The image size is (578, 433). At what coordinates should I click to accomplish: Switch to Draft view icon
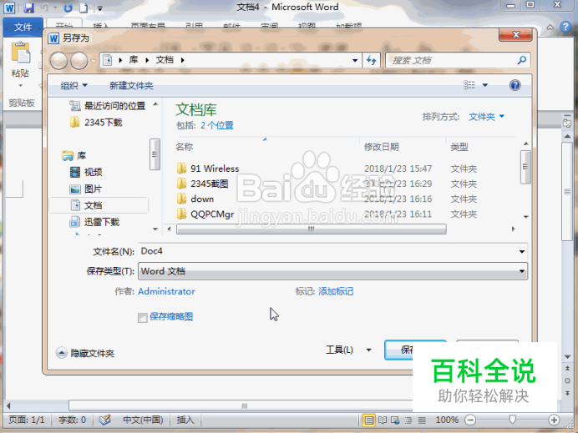tap(422, 420)
